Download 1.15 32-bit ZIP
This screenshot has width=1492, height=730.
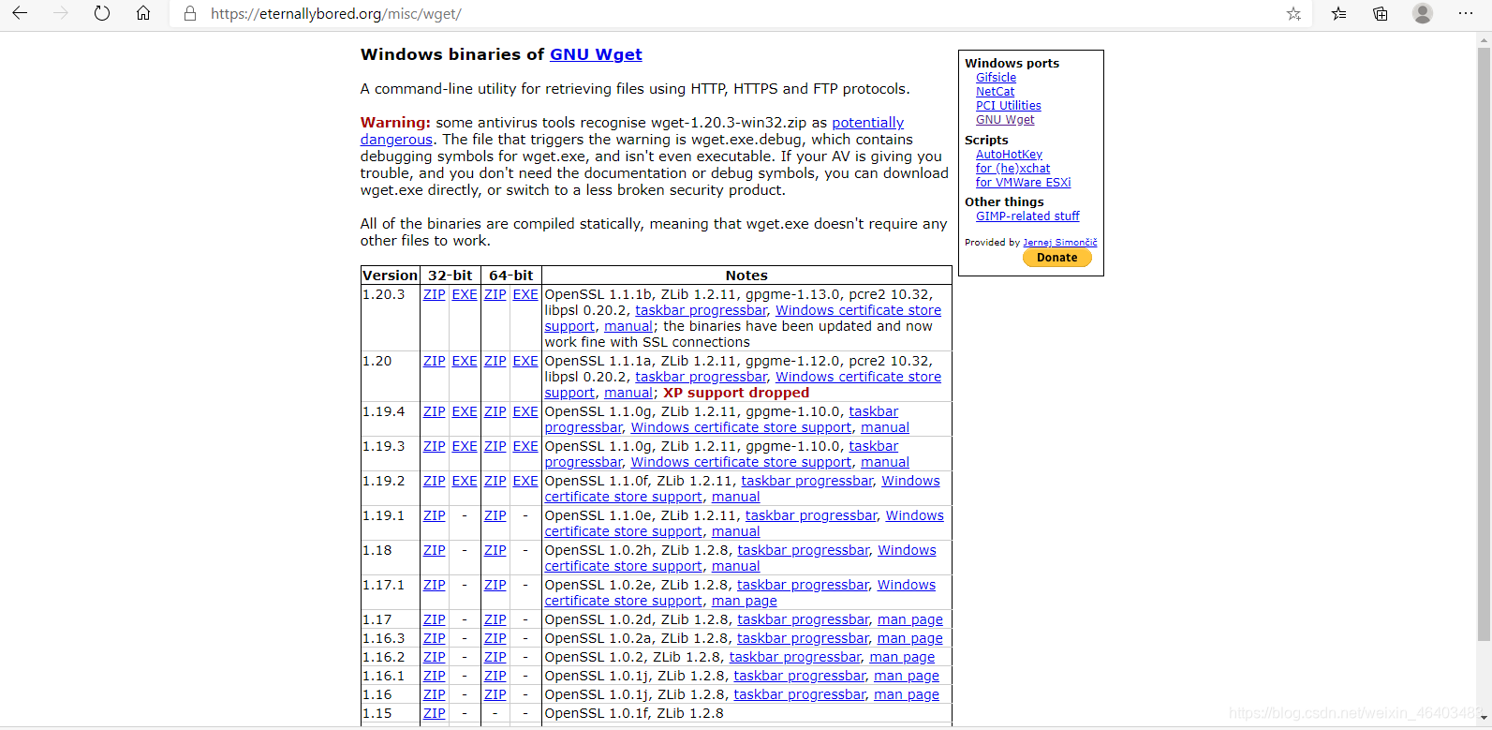(x=434, y=713)
